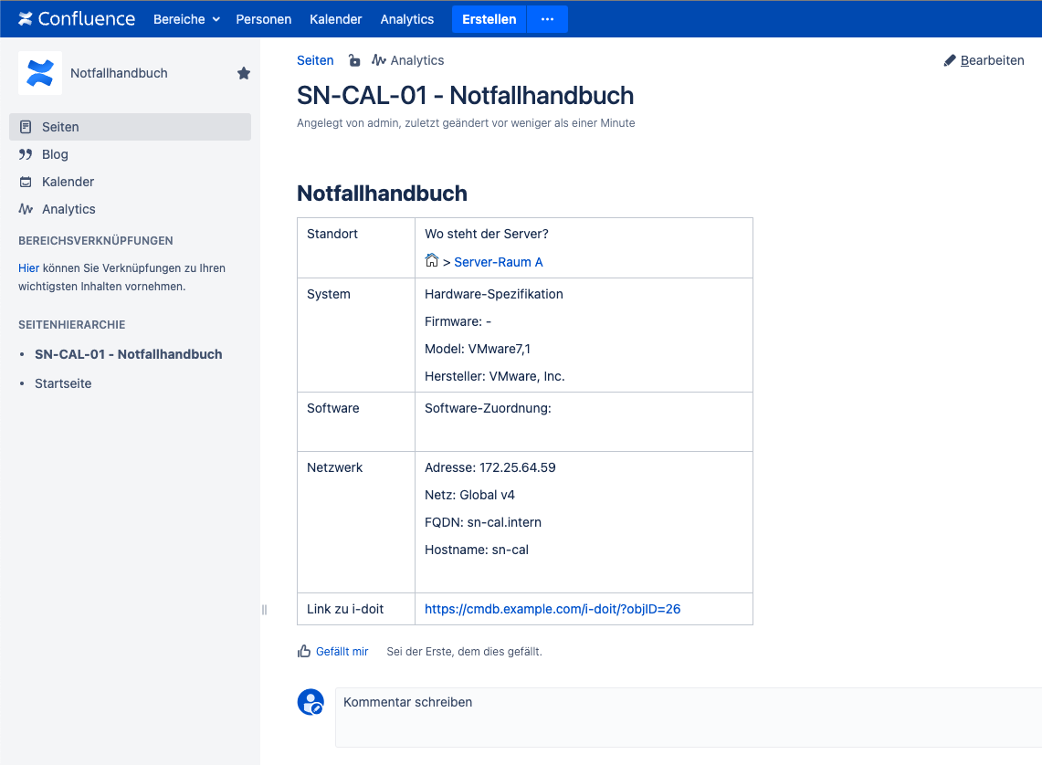The height and width of the screenshot is (765, 1042).
Task: Click the home icon in Standort row
Action: (x=432, y=261)
